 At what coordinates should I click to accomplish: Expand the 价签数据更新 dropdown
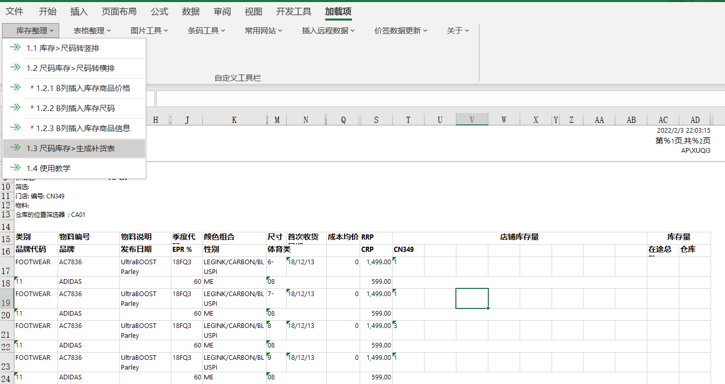click(x=401, y=31)
